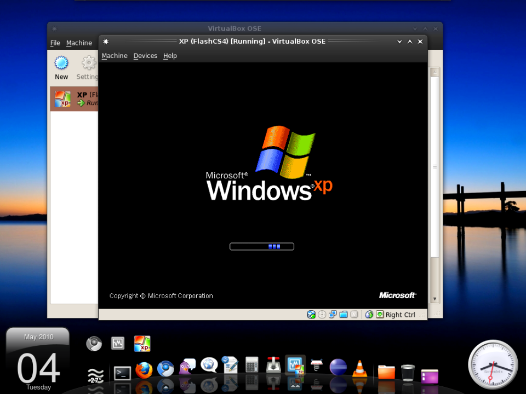This screenshot has height=394, width=526.
Task: Launch VLC media player from the dock
Action: tap(359, 369)
